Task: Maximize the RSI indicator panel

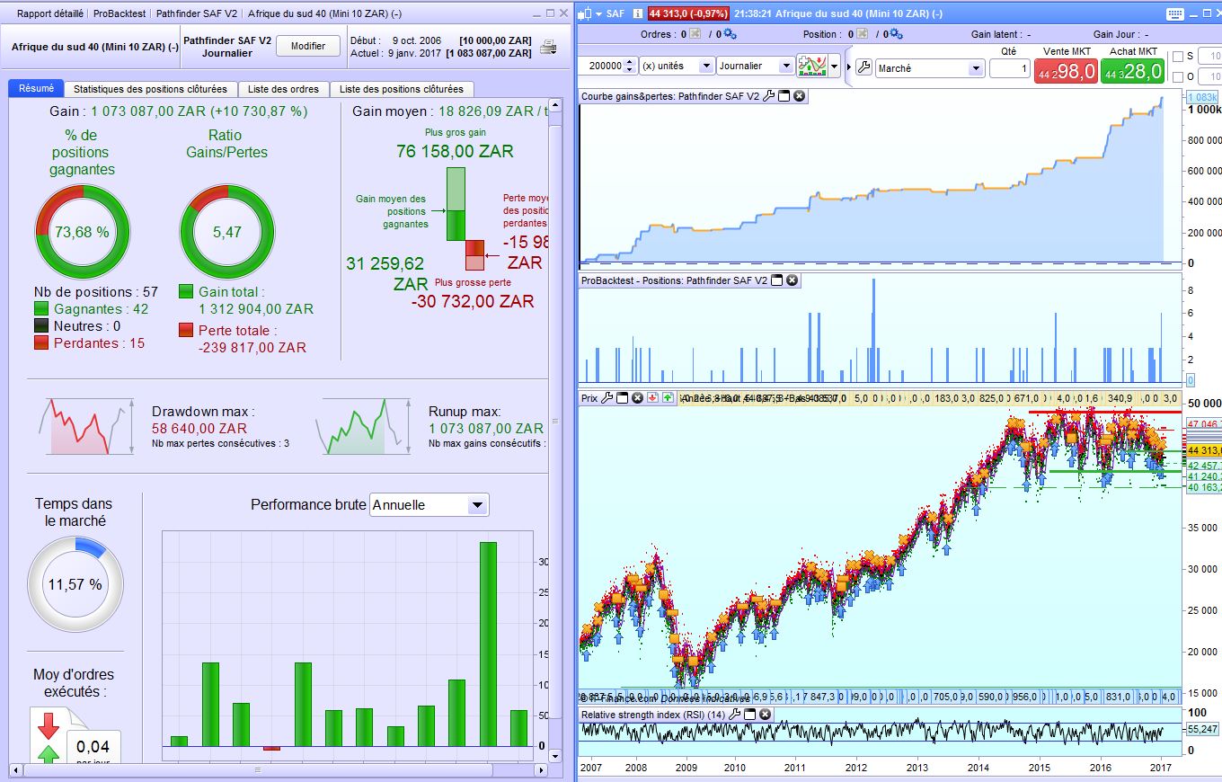Action: click(x=749, y=715)
